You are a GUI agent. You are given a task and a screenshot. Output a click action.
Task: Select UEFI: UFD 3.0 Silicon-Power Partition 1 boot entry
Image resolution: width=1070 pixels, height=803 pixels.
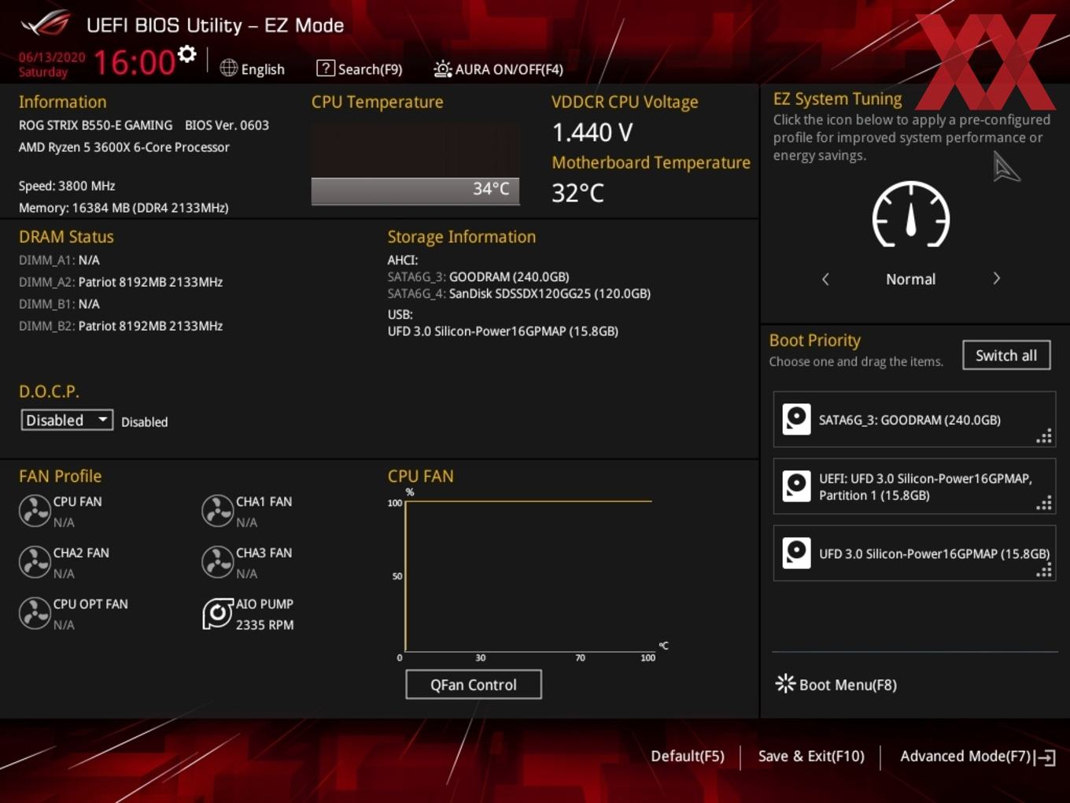click(914, 487)
